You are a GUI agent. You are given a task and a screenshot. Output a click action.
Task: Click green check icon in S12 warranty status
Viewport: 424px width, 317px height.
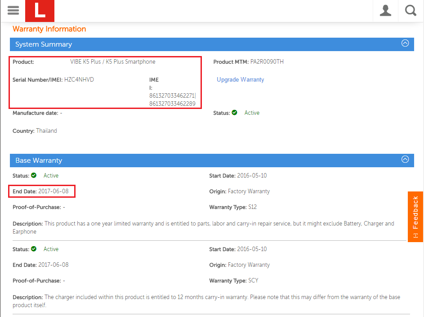tap(34, 175)
